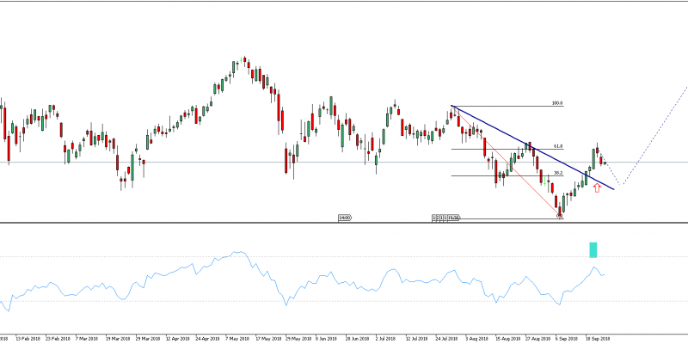Click the Fibonacci 100.0 level label
688x344 pixels.
(x=557, y=103)
